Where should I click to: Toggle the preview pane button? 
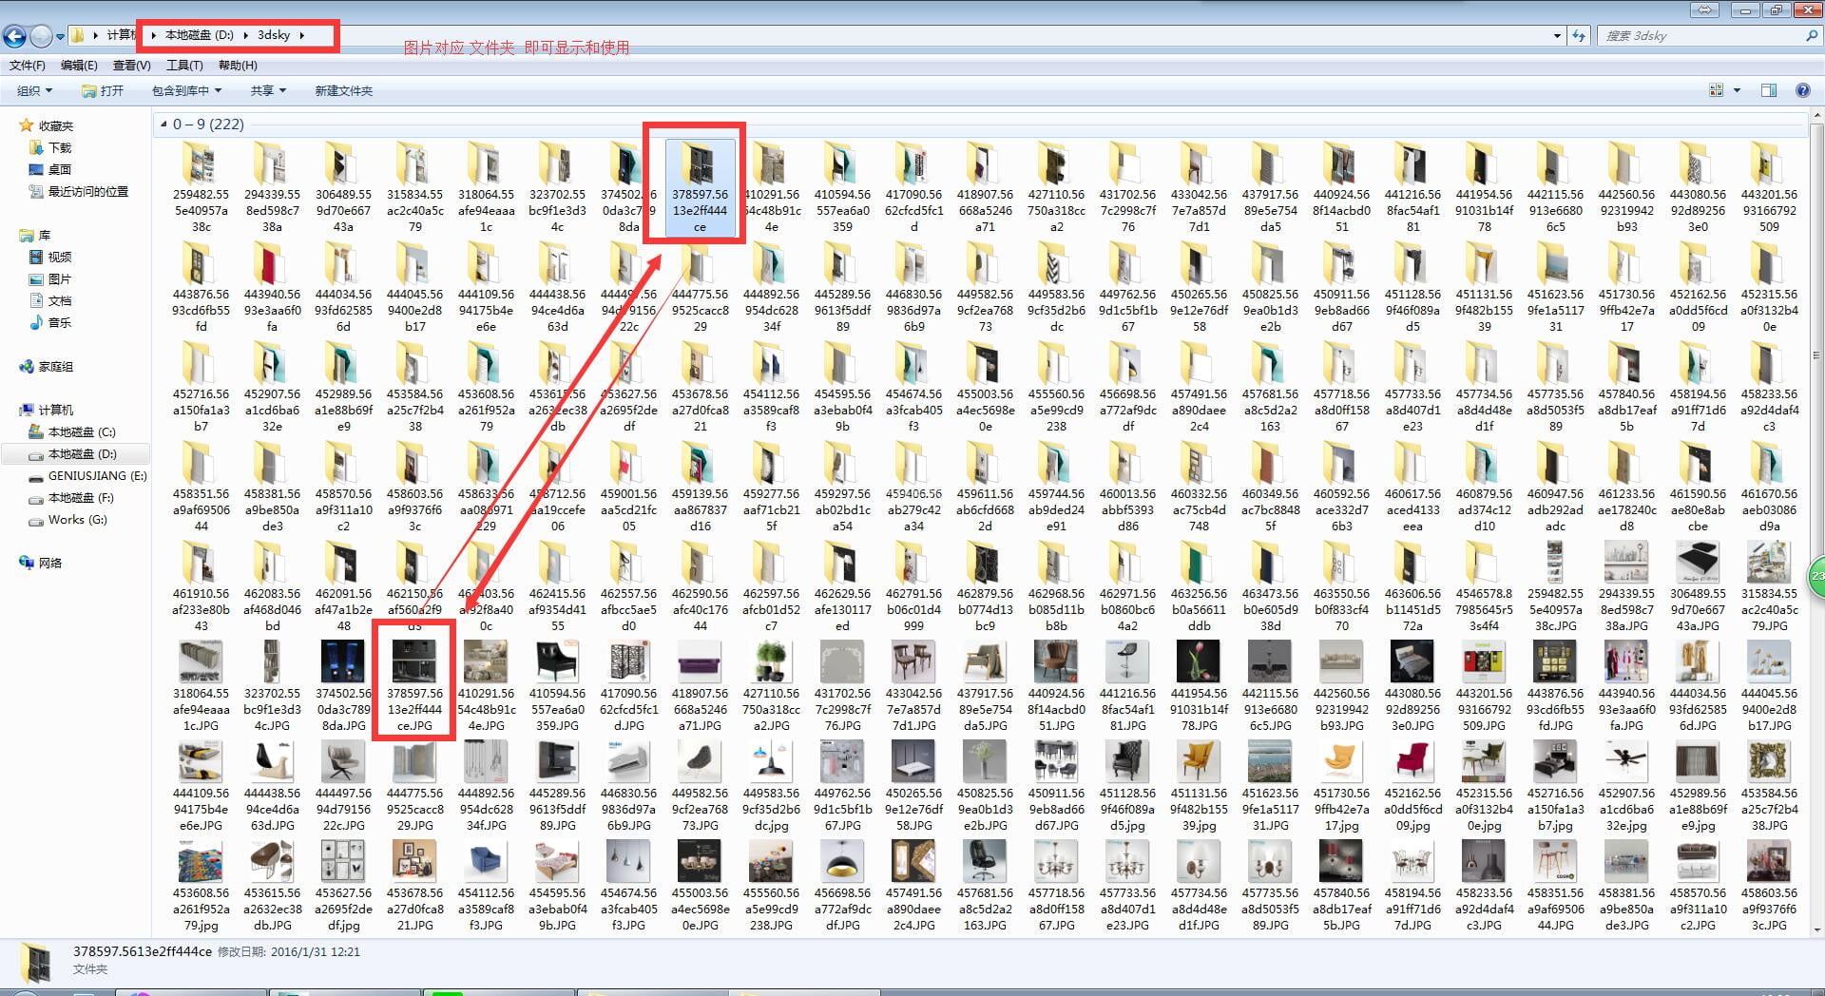[x=1768, y=90]
